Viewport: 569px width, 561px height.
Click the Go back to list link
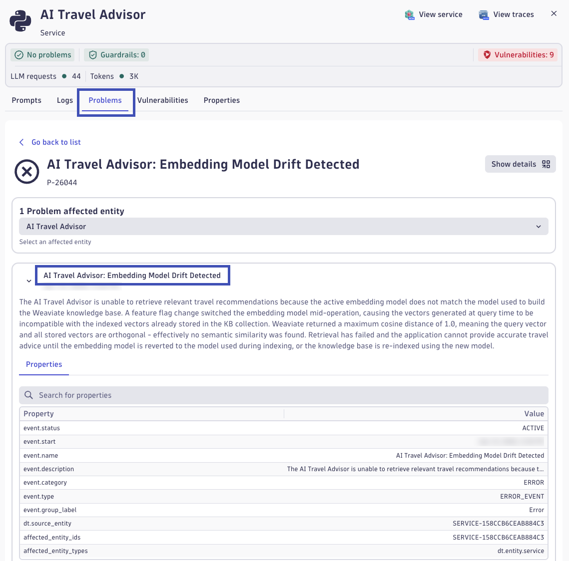[x=56, y=142]
